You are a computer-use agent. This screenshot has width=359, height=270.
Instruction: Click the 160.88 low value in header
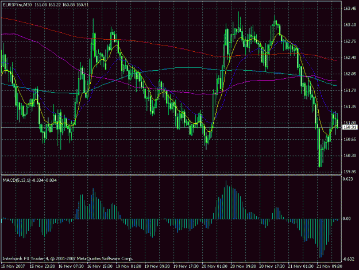(x=68, y=5)
